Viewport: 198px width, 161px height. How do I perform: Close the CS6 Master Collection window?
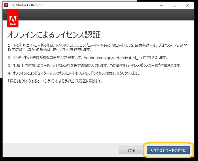point(188,5)
